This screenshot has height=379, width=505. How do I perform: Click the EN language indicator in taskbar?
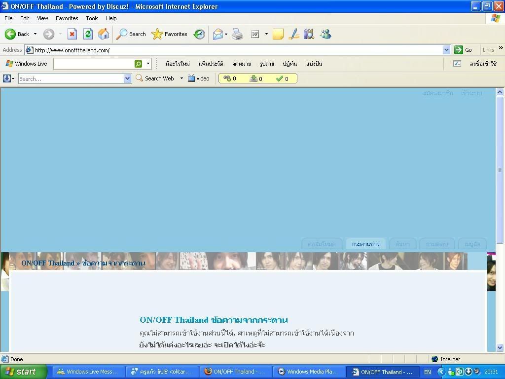428,372
